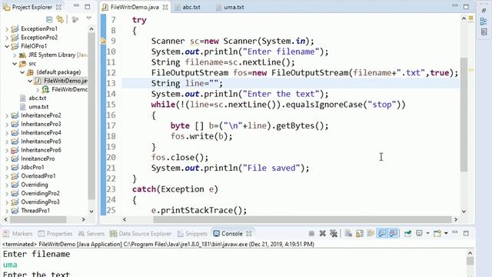Click 'fos.close();' on line 20
Image resolution: width=492 pixels, height=277 pixels.
click(180, 157)
